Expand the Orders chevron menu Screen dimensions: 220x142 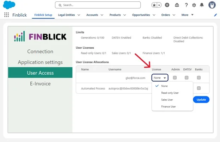(x=174, y=15)
